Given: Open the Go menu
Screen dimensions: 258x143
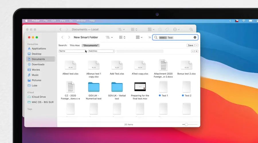Looking at the screenshot, I should tap(71, 21).
